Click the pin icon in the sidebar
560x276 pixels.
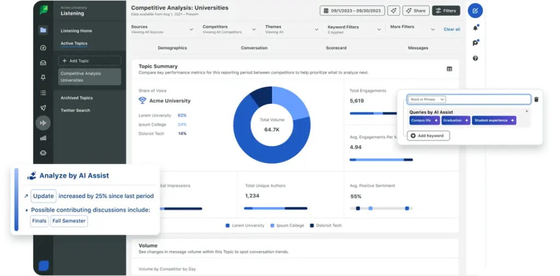(43, 77)
